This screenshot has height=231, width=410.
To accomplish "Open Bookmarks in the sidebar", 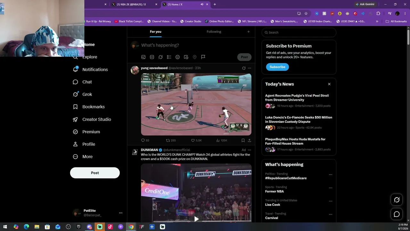I will [89, 107].
